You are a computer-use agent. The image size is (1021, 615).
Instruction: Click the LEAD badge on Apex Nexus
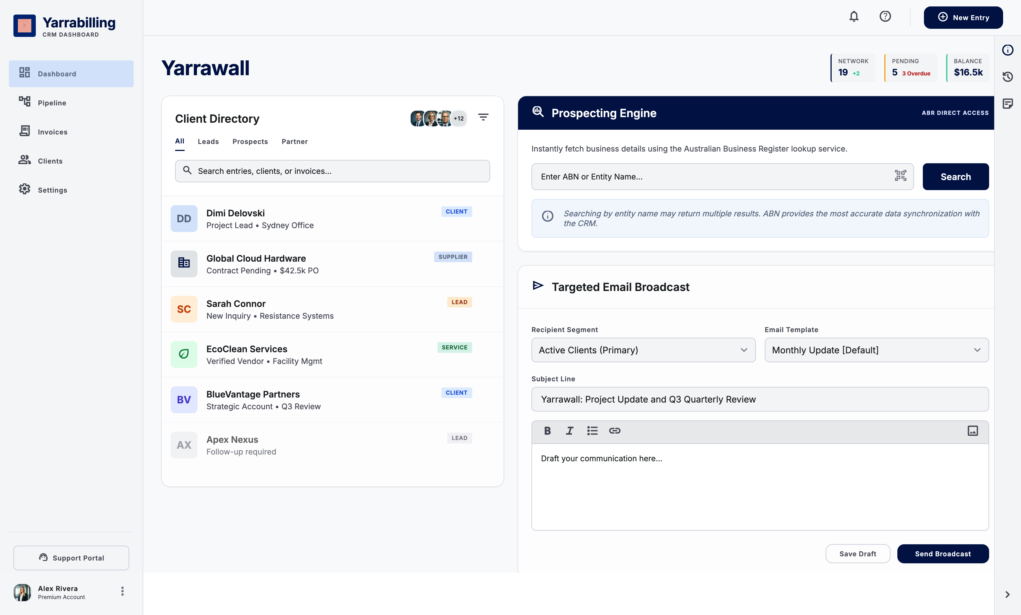point(460,438)
